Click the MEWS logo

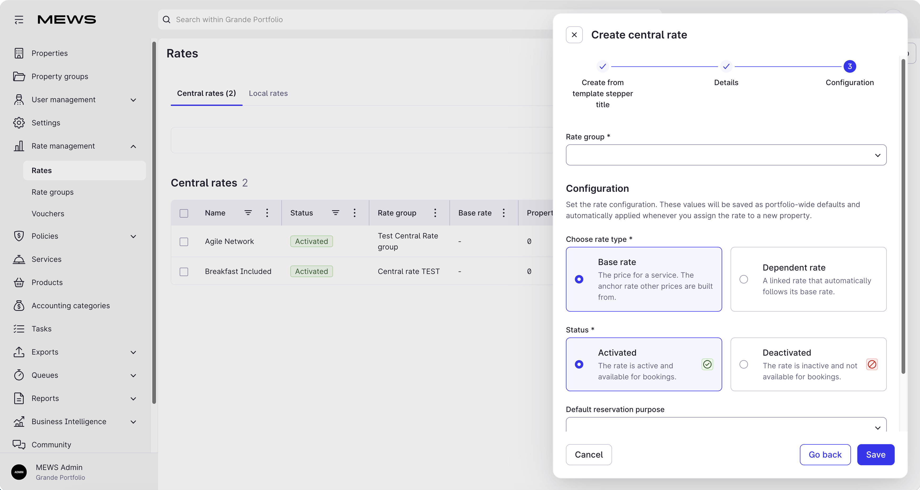click(67, 20)
